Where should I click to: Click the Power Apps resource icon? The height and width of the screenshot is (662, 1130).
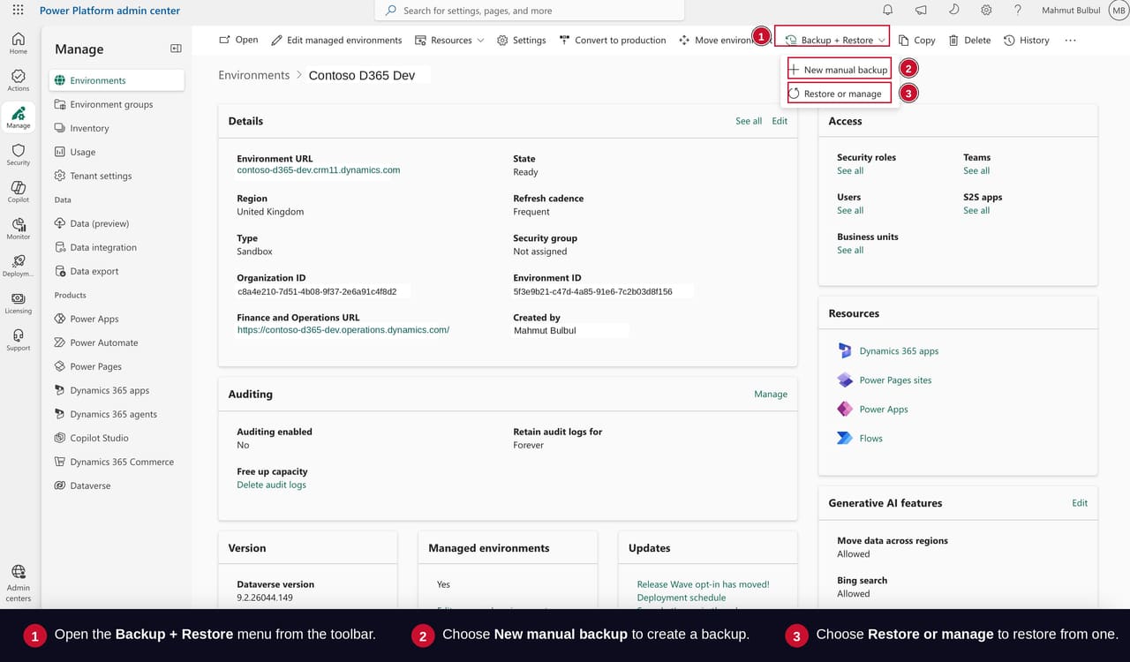845,409
